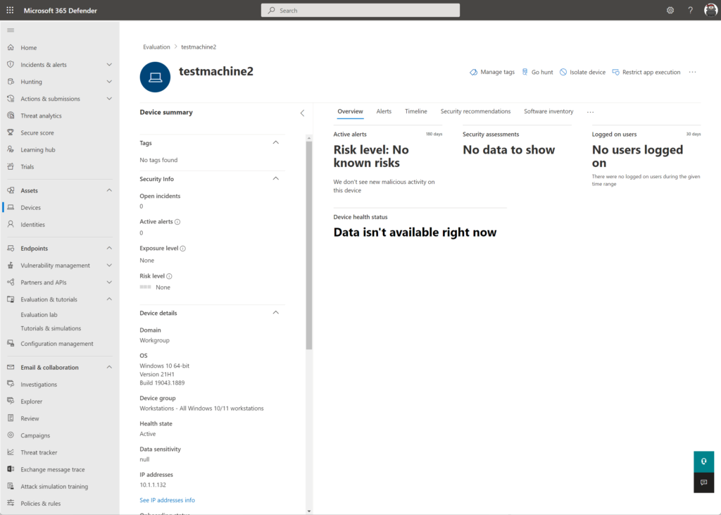Open the black chat message button
The image size is (721, 515).
point(703,483)
